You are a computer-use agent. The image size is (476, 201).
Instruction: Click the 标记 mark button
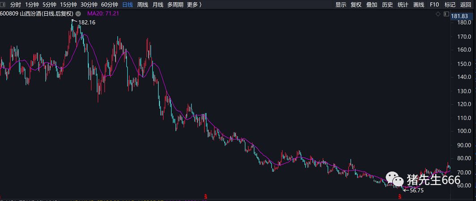coord(450,4)
